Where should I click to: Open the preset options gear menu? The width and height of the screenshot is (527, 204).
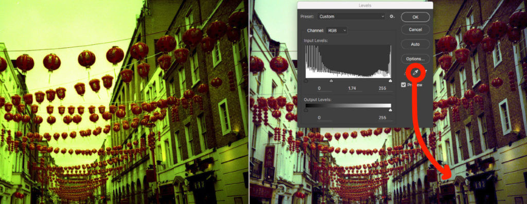pyautogui.click(x=392, y=16)
